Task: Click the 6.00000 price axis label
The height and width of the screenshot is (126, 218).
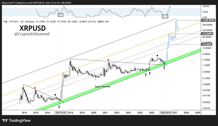Action: coord(206,54)
